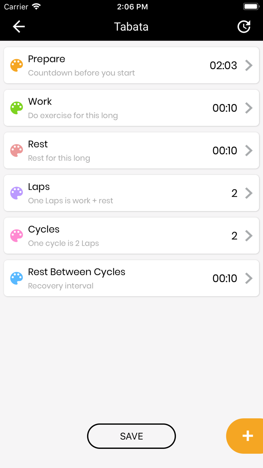Expand the Prepare duration chevron

click(249, 65)
